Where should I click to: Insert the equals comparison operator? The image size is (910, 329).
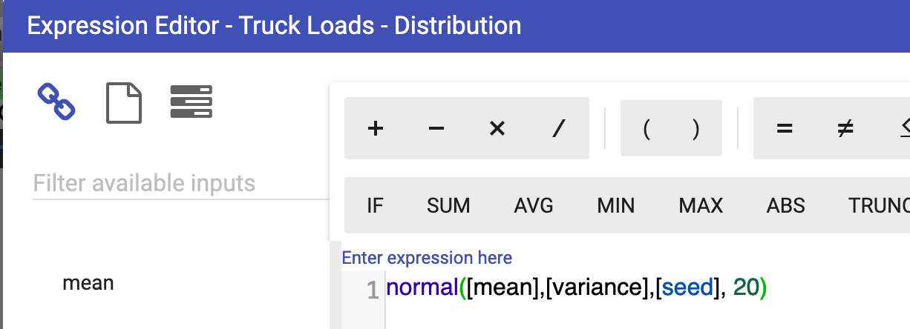click(784, 129)
